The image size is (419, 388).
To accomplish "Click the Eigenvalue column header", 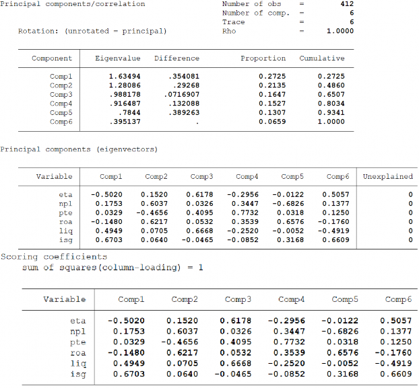I will tap(117, 59).
